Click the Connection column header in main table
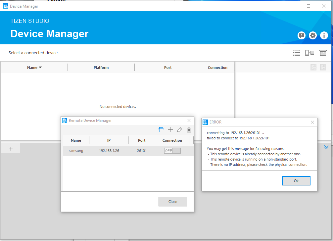Image resolution: width=333 pixels, height=241 pixels. pos(217,68)
